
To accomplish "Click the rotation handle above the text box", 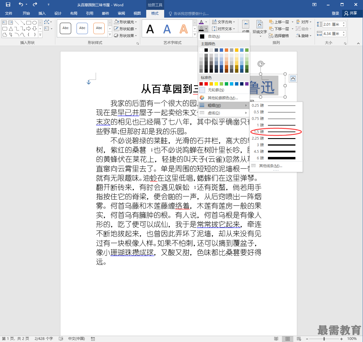I will point(261,64).
